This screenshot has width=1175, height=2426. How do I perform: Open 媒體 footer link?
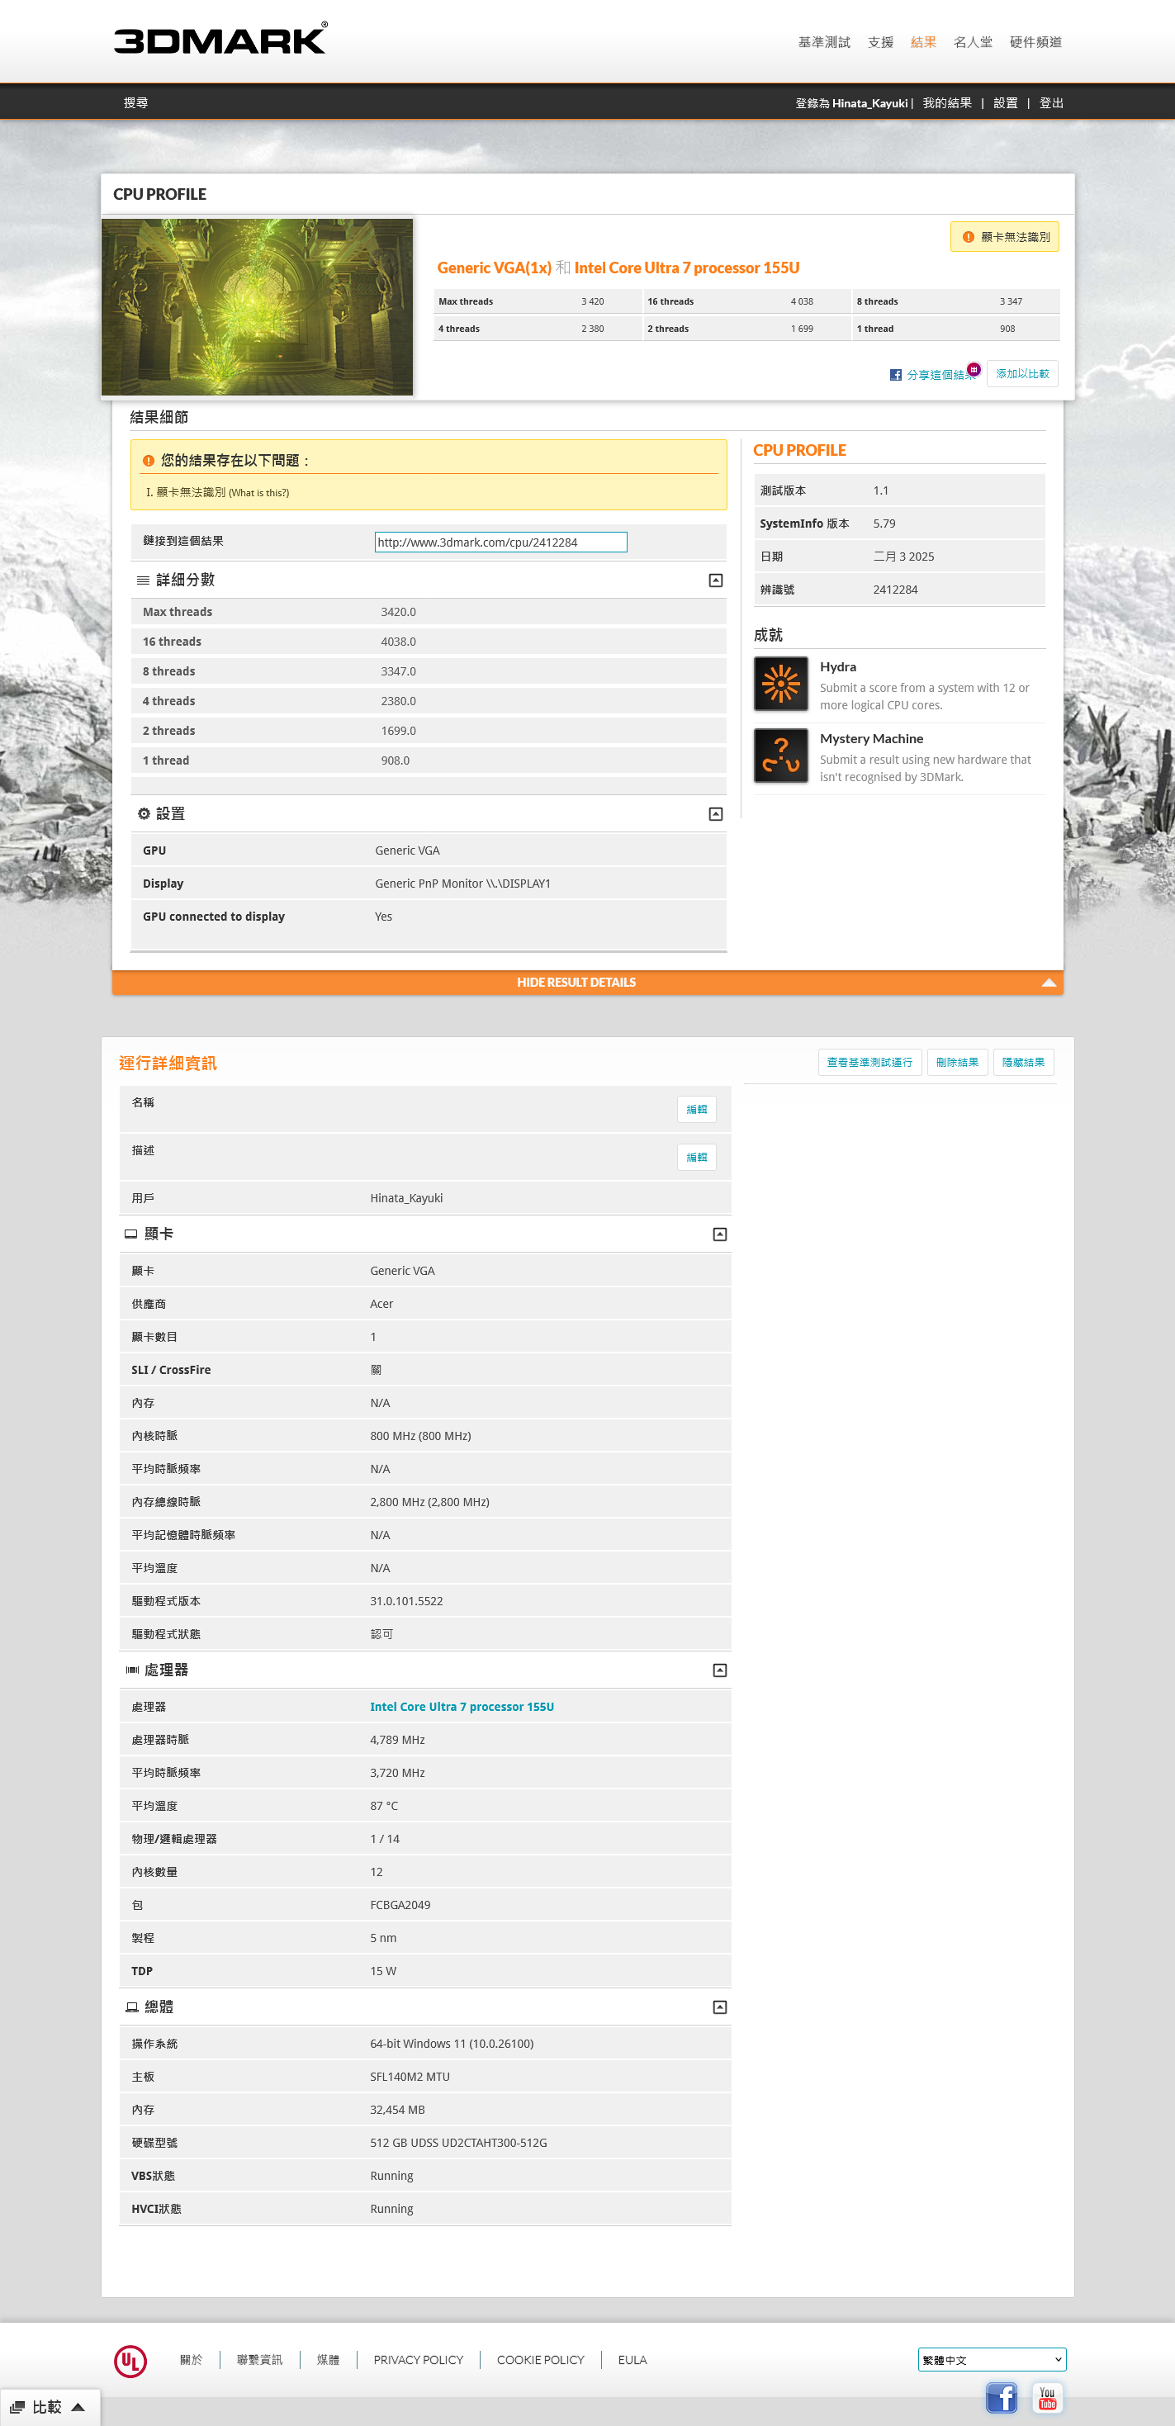tap(328, 2359)
